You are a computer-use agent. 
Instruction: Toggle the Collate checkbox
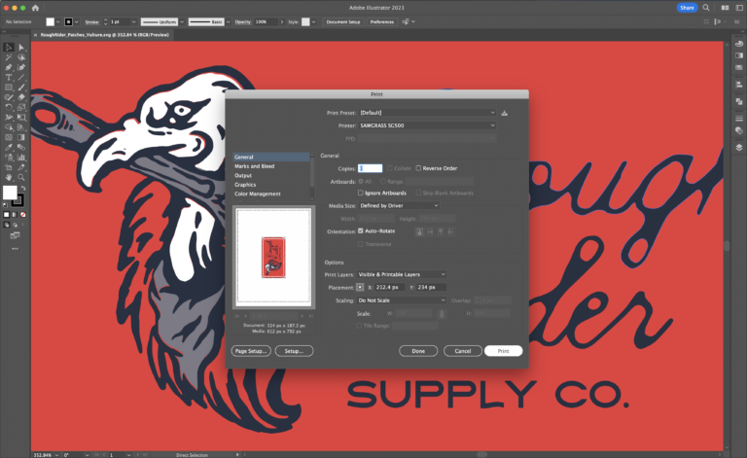pyautogui.click(x=390, y=168)
